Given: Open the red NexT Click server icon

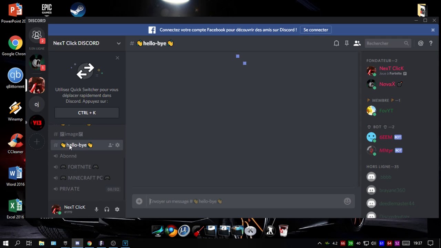Looking at the screenshot, I should pyautogui.click(x=37, y=85).
